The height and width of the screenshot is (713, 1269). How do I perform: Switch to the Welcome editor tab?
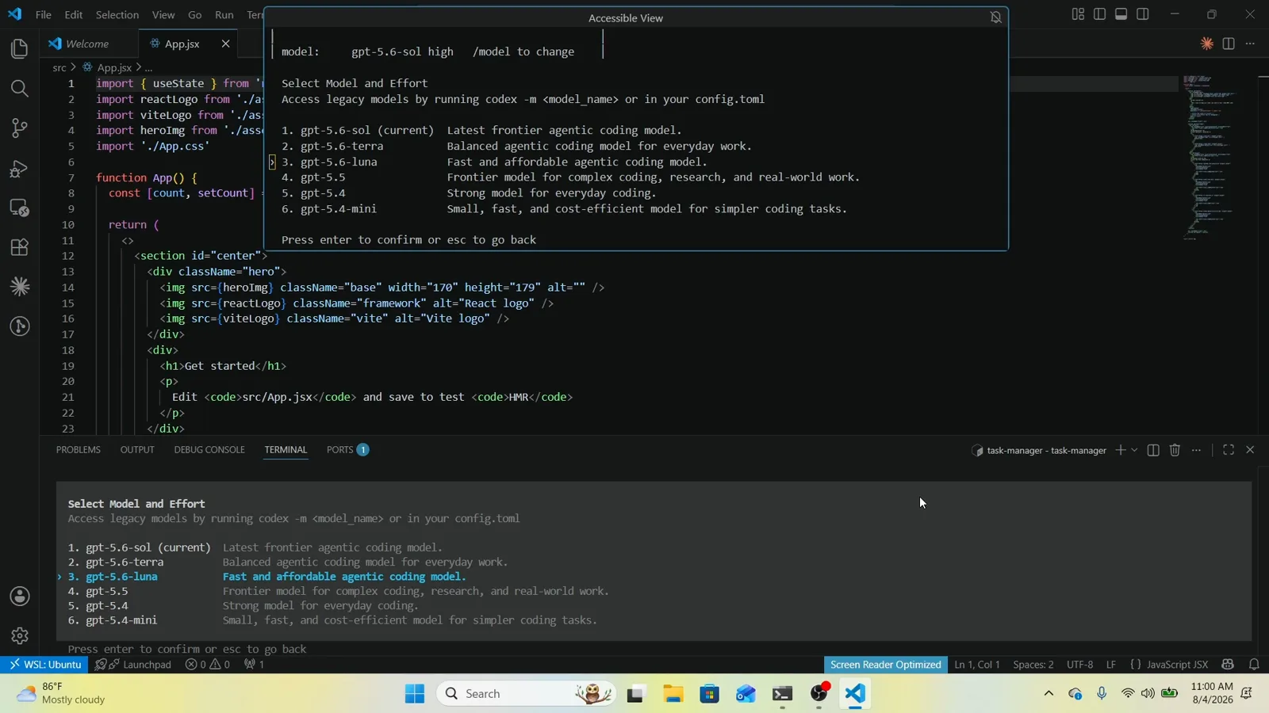[88, 44]
